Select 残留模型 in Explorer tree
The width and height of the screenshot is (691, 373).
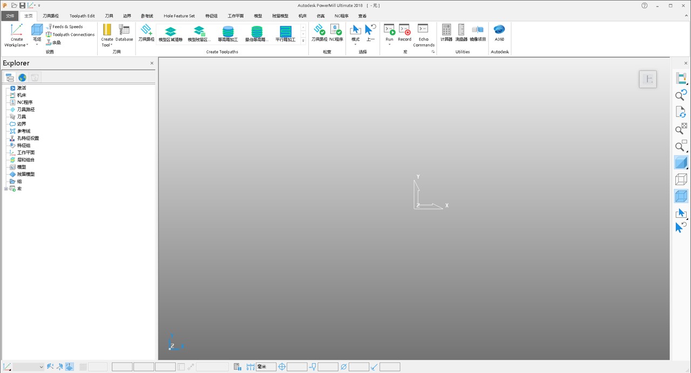pos(25,174)
